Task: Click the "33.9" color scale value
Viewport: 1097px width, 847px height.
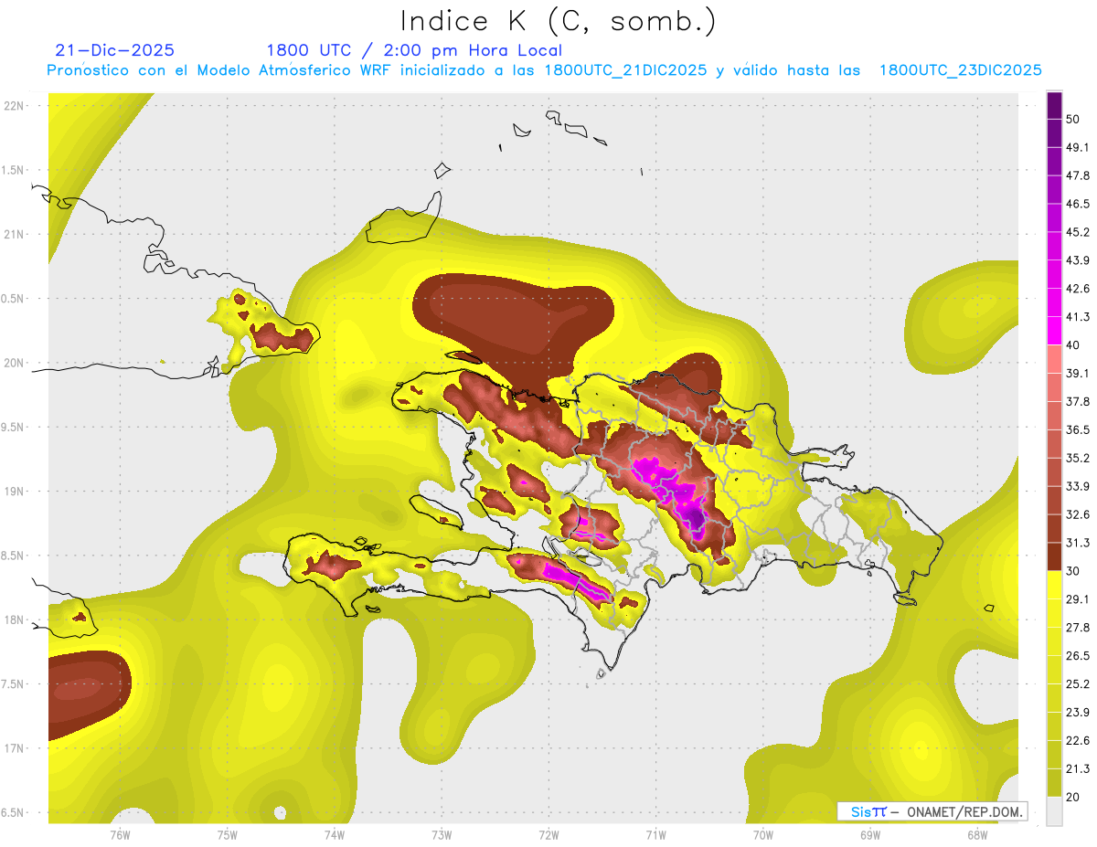Action: [x=1077, y=486]
